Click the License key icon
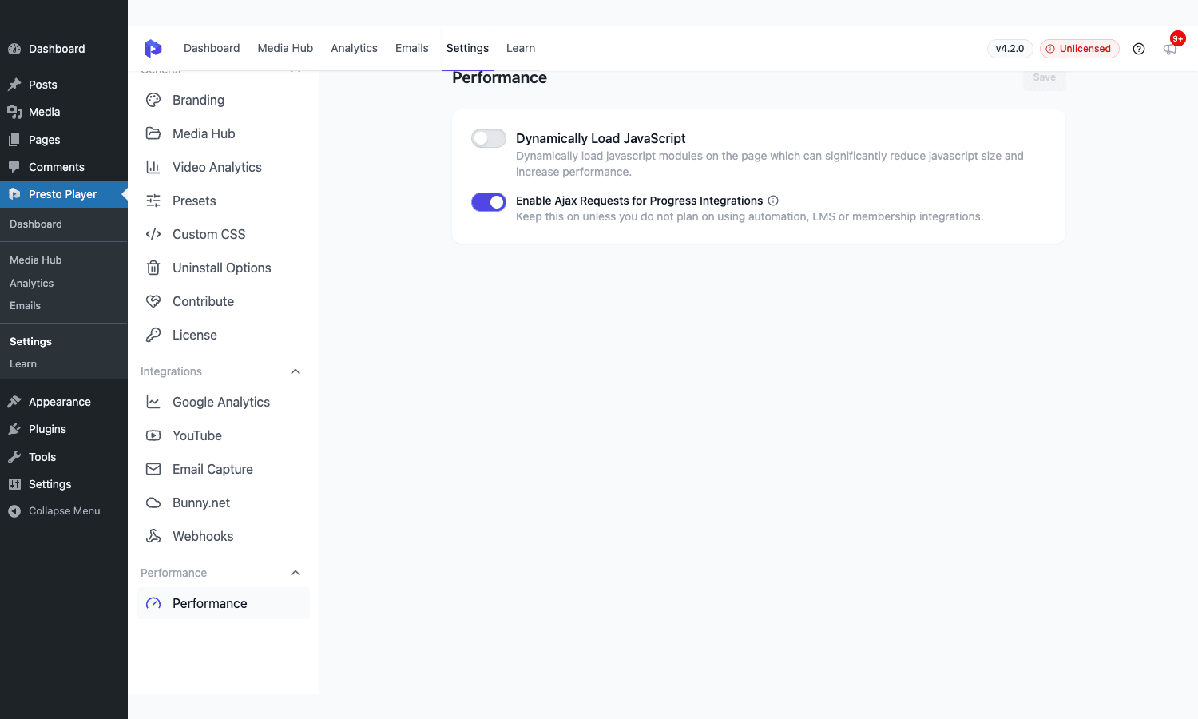Viewport: 1198px width, 719px height. coord(153,335)
